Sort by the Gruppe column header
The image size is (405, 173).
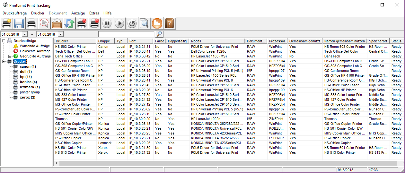(106, 41)
